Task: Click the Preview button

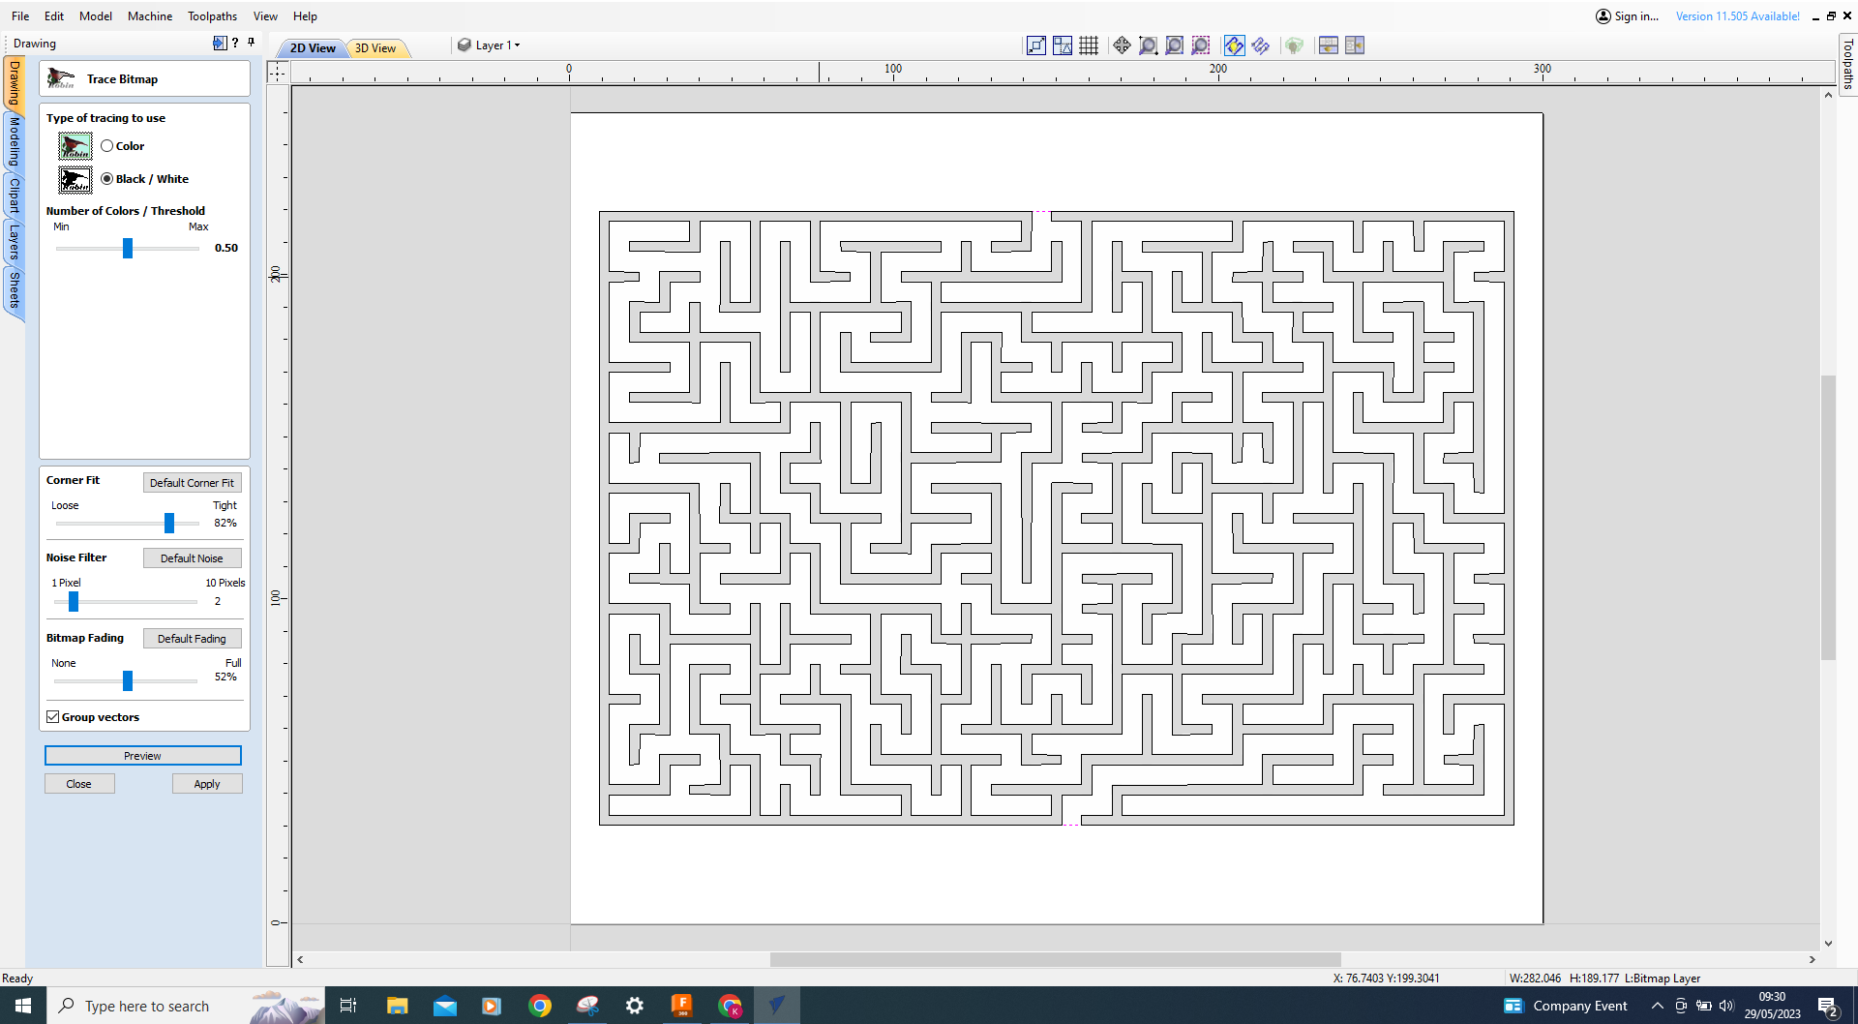Action: pos(142,756)
